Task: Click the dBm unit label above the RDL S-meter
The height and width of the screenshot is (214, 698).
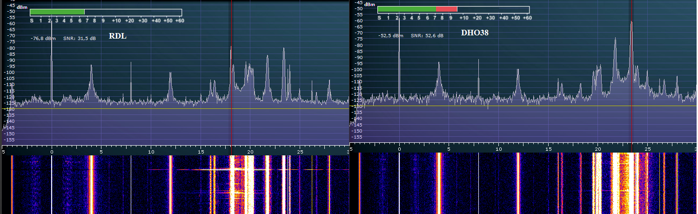Action: click(x=21, y=7)
